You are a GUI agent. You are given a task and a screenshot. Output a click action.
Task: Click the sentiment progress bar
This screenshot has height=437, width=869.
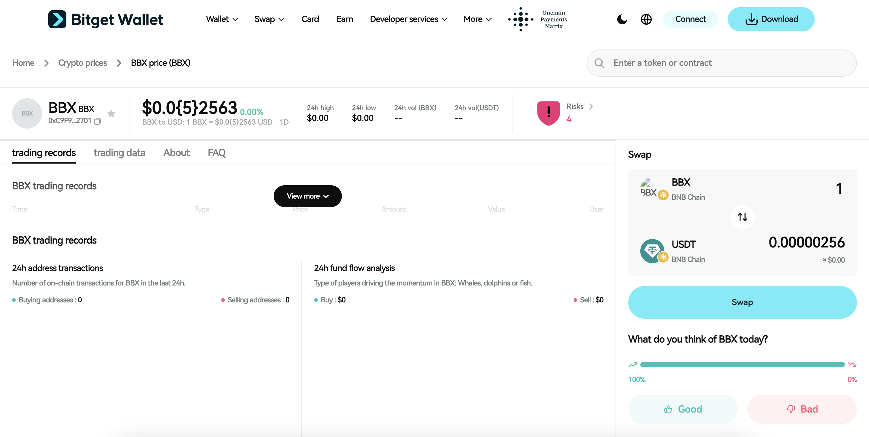(x=742, y=365)
